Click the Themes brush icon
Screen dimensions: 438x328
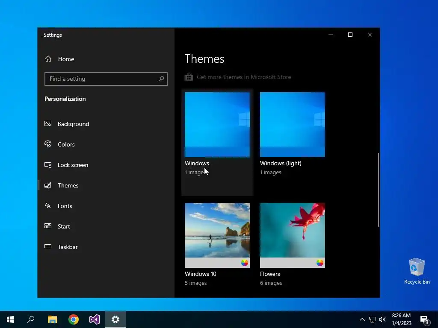tap(48, 185)
